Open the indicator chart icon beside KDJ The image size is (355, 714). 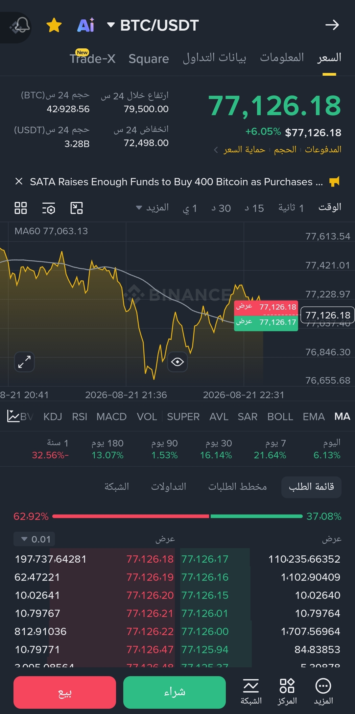click(13, 416)
